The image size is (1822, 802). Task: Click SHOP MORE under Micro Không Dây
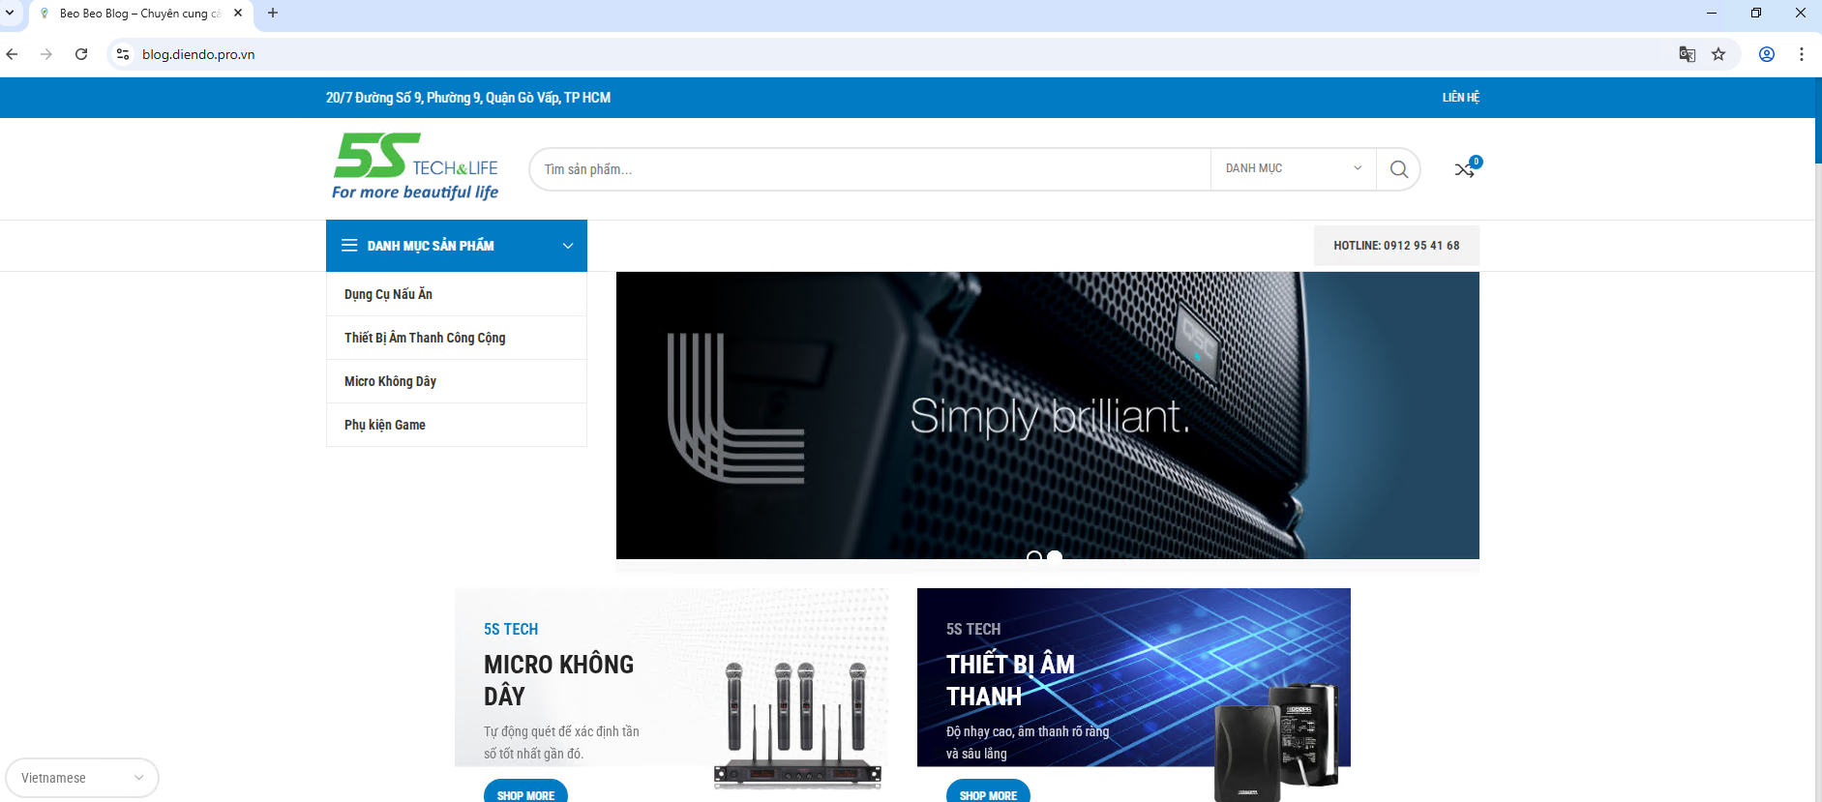(525, 793)
